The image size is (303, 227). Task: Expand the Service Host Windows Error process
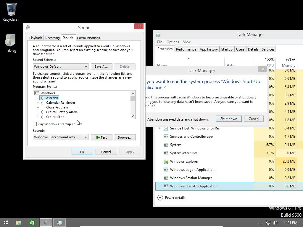pyautogui.click(x=159, y=128)
